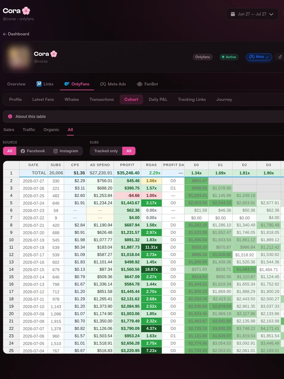Click the Links tab icon

[x=39, y=84]
